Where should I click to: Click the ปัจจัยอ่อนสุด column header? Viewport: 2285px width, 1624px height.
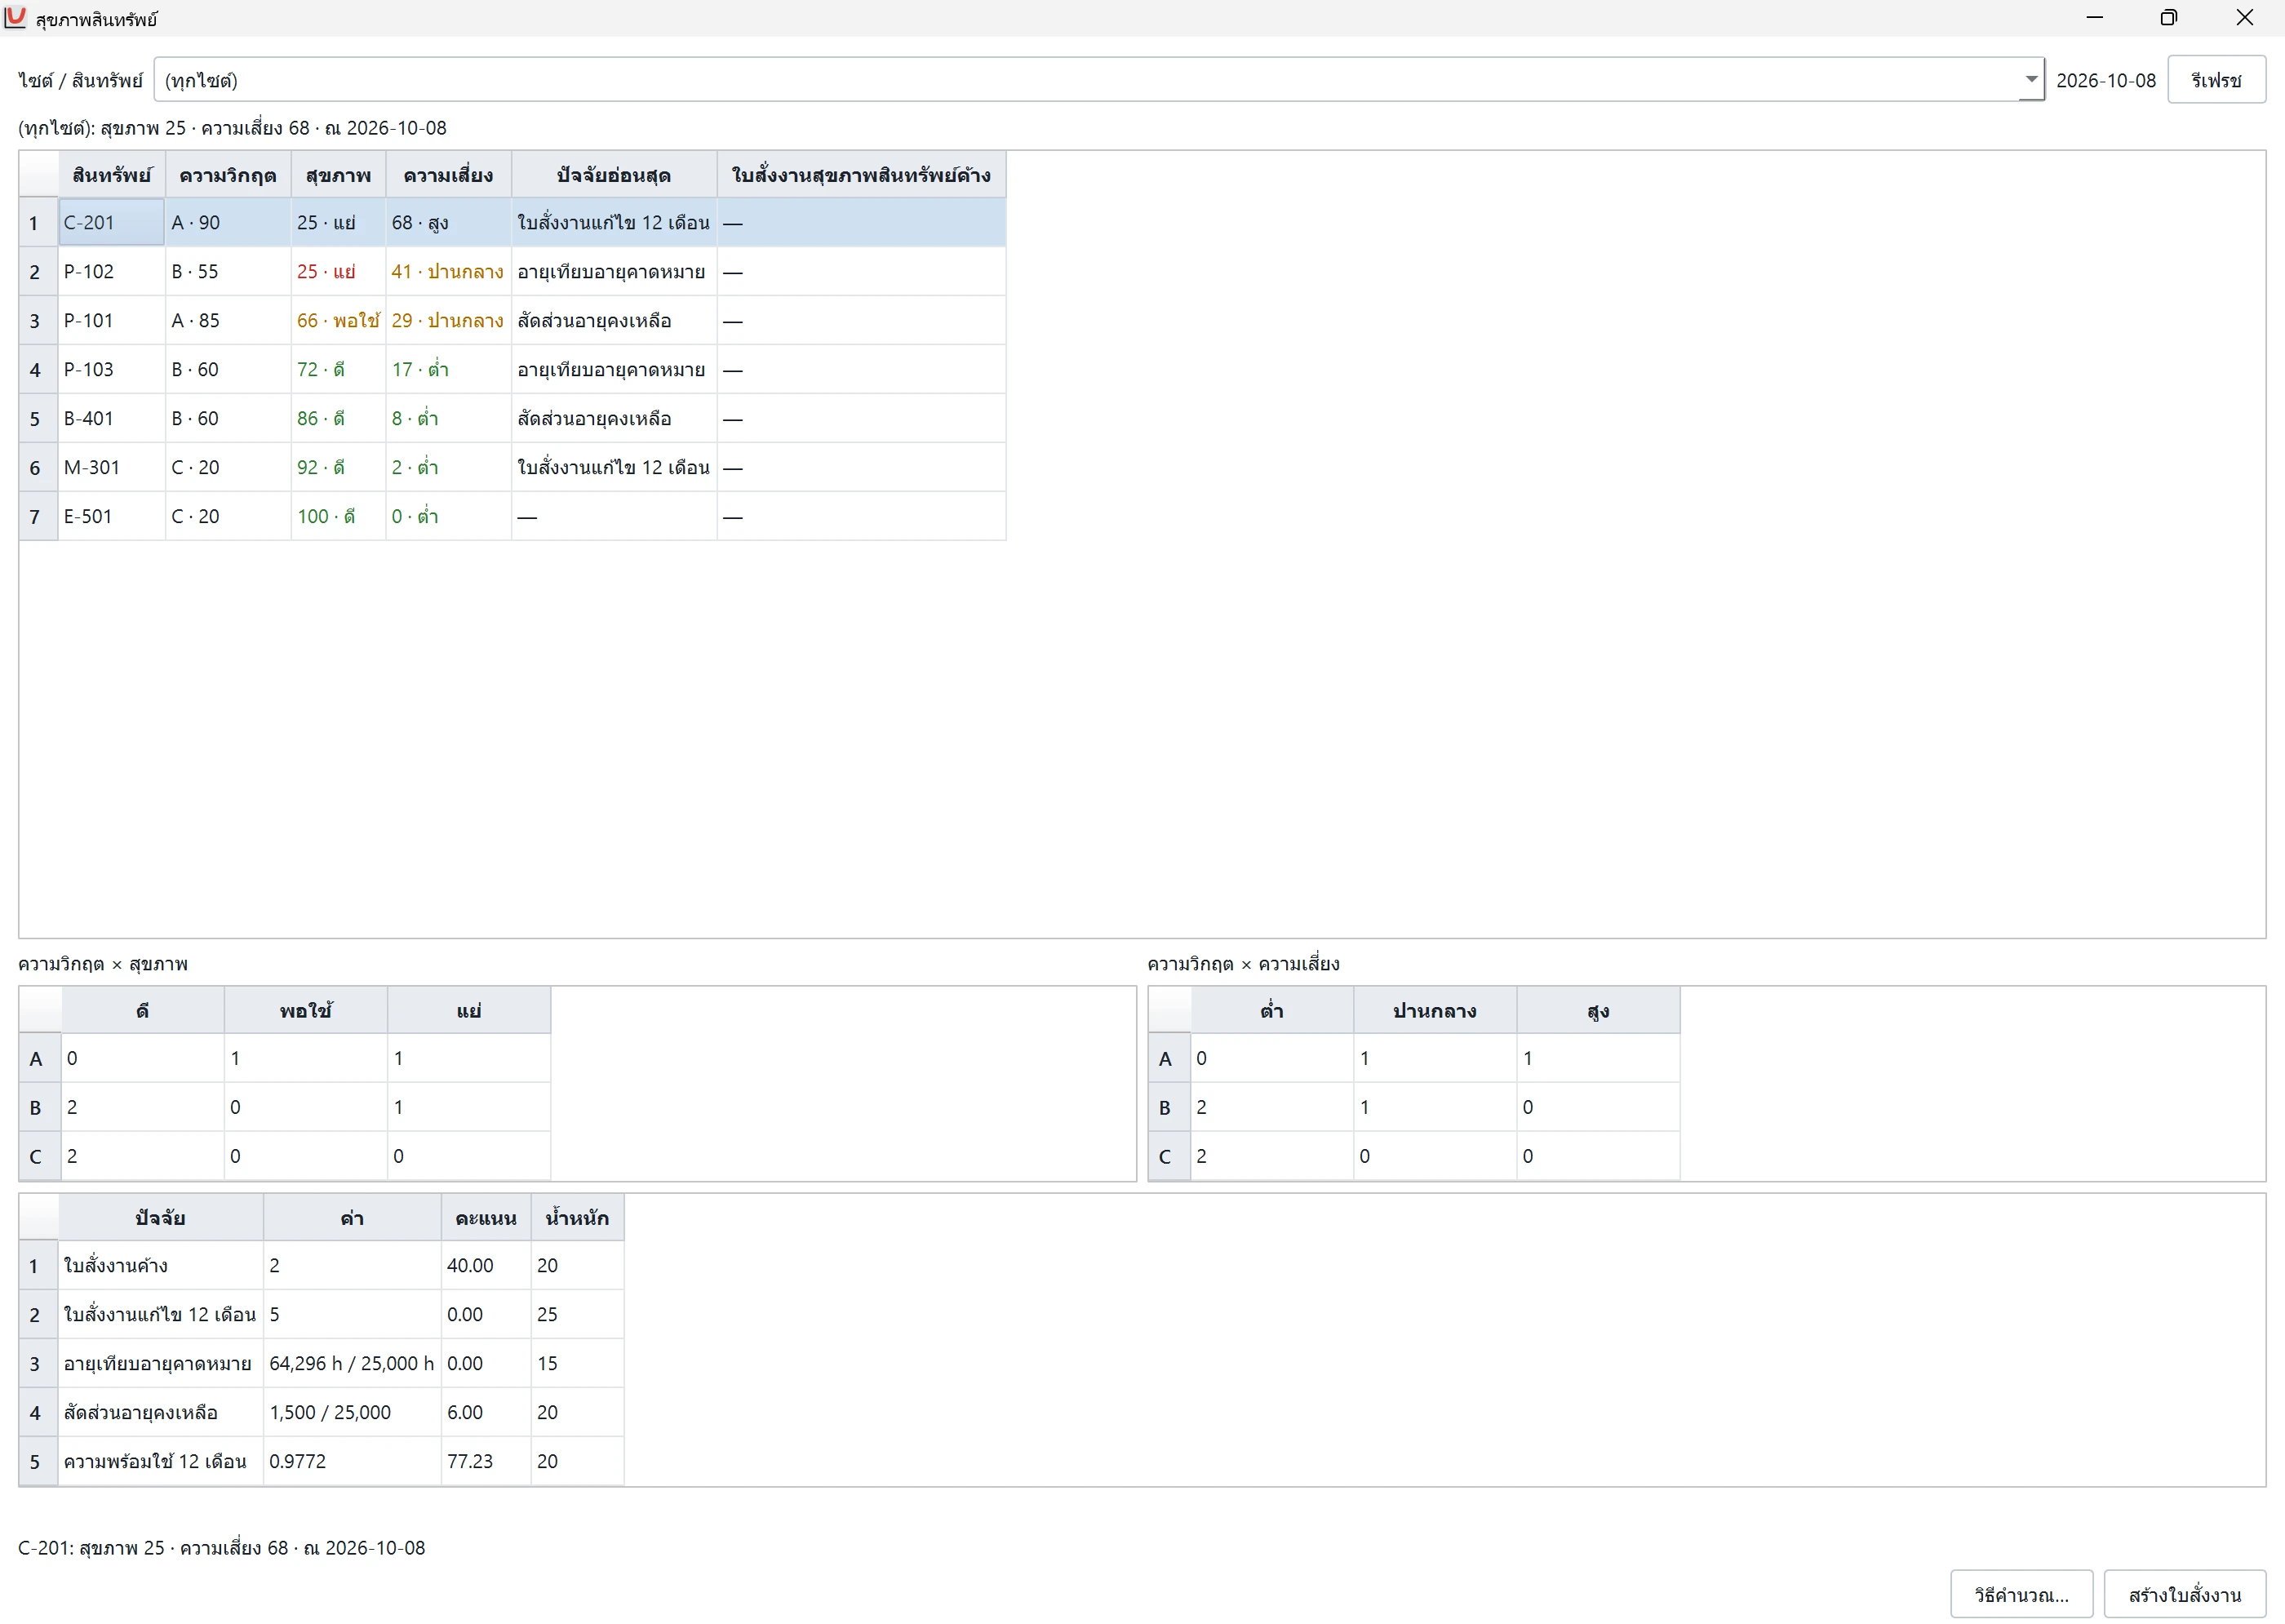(614, 175)
